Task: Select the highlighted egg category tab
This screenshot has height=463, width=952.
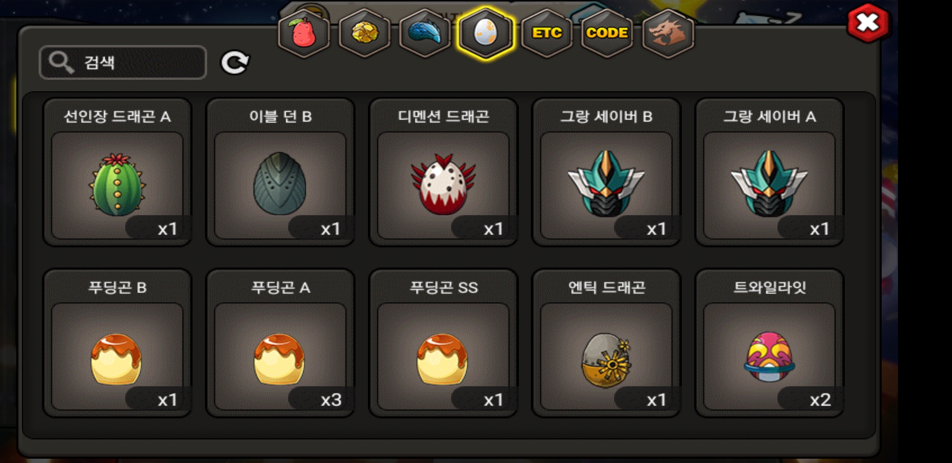Action: point(485,33)
